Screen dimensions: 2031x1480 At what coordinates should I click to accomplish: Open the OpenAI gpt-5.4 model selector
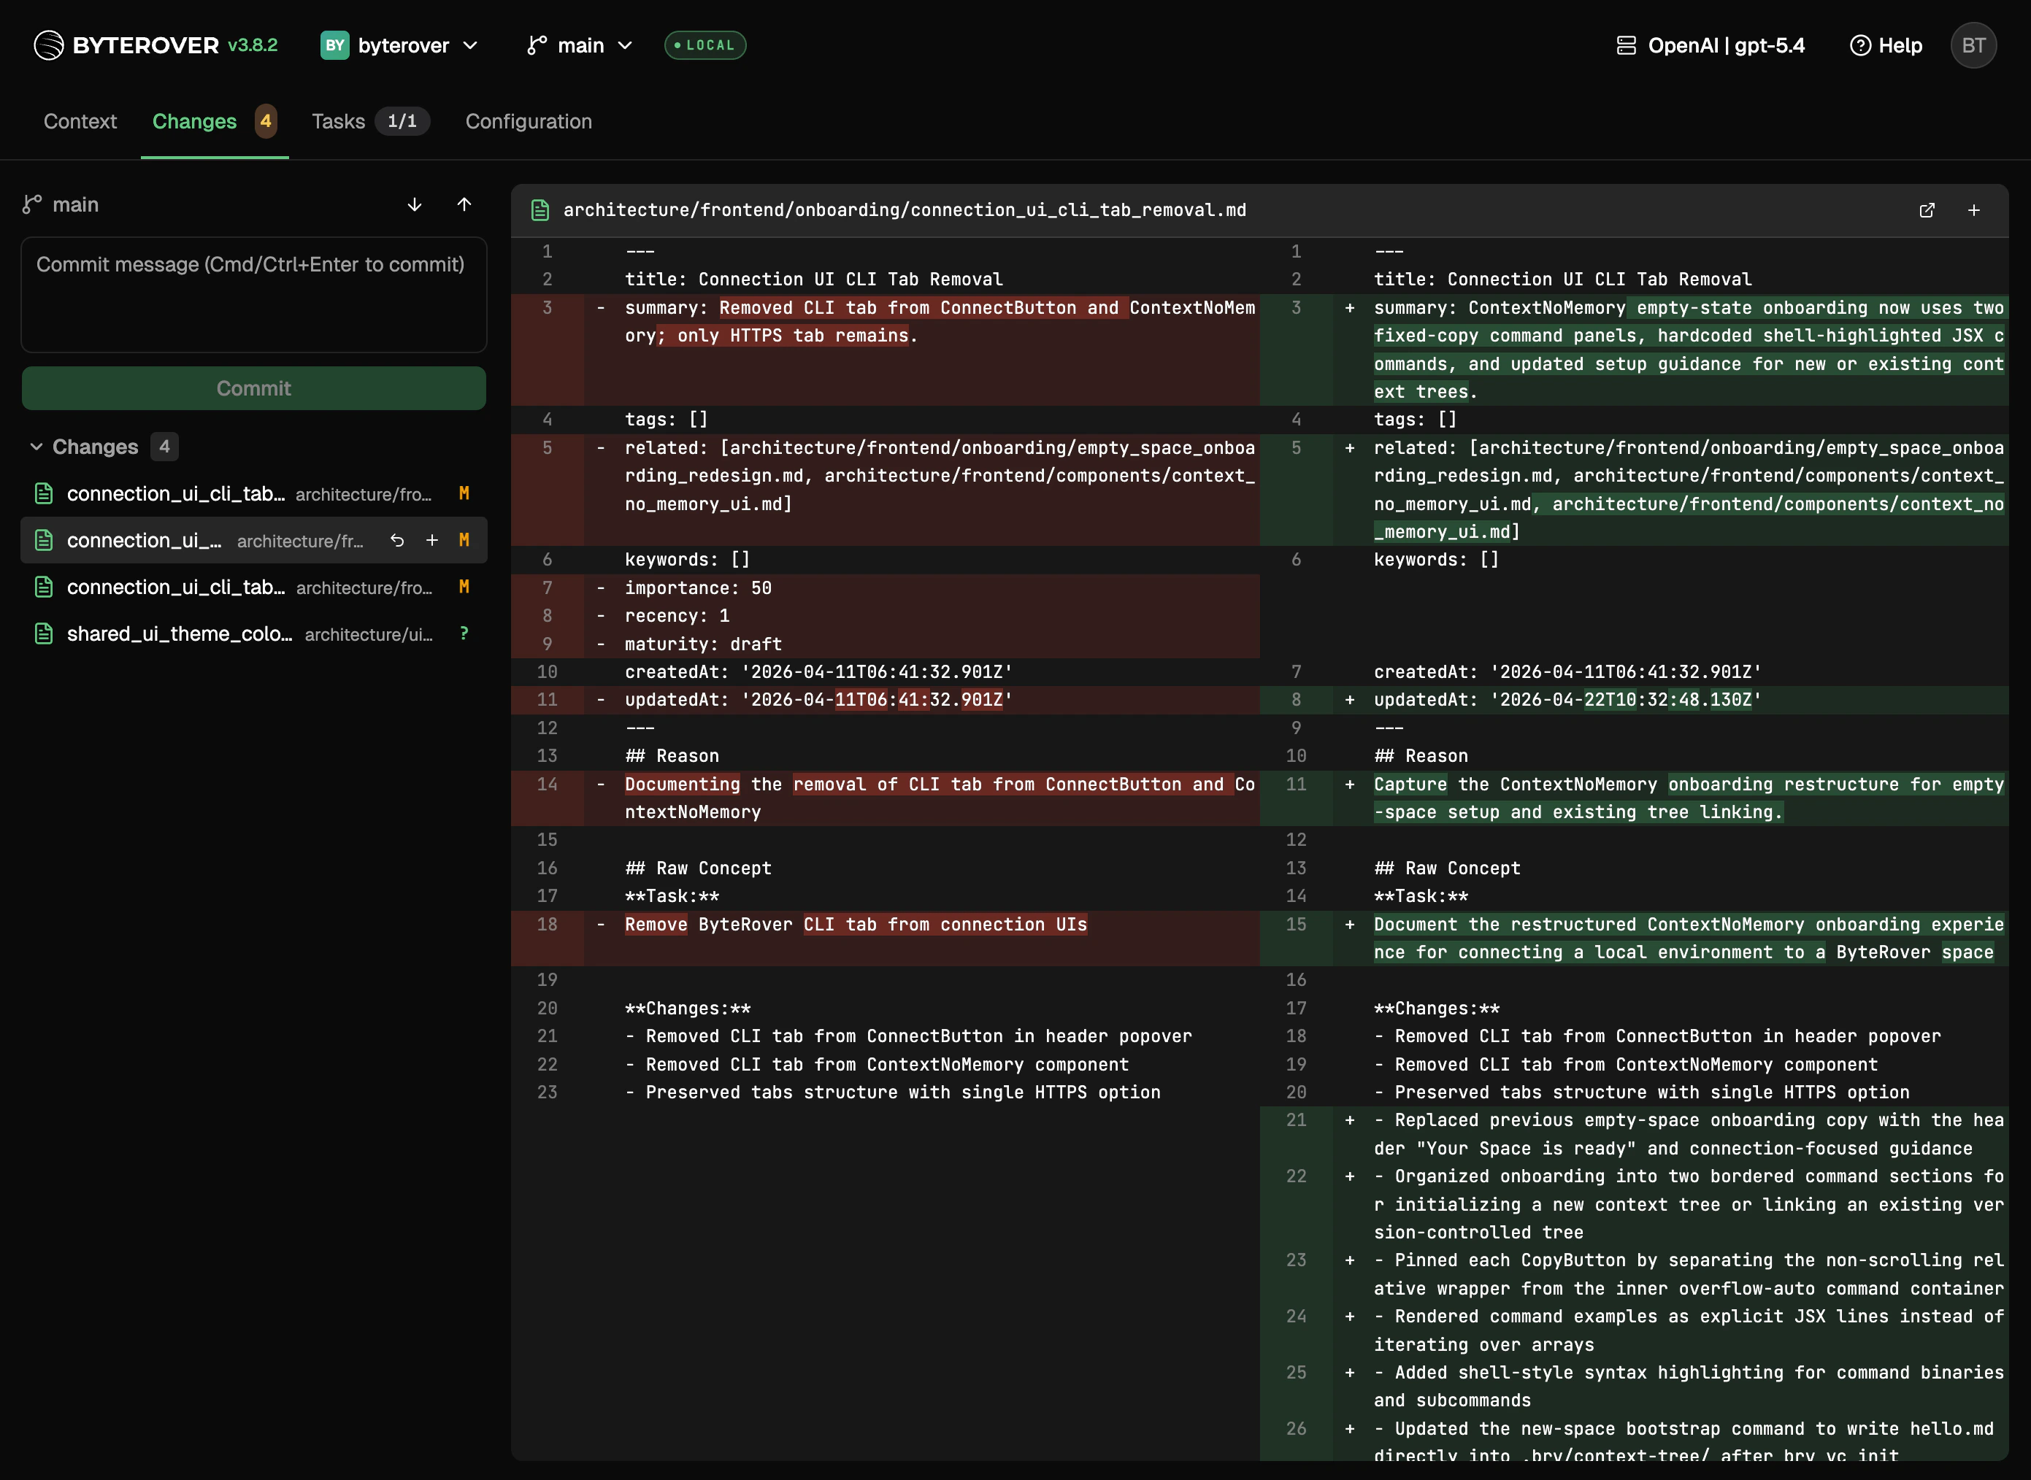point(1708,45)
